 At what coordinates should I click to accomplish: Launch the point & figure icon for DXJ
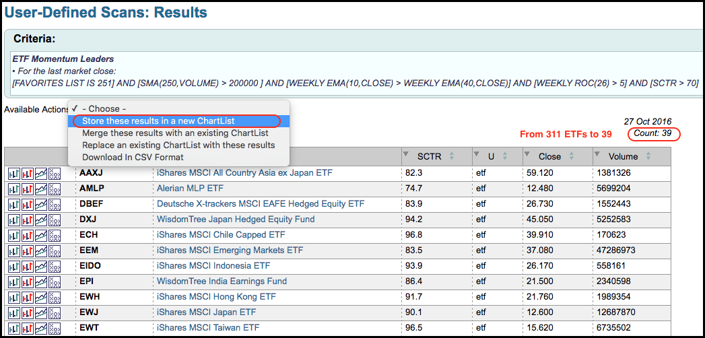tap(55, 219)
